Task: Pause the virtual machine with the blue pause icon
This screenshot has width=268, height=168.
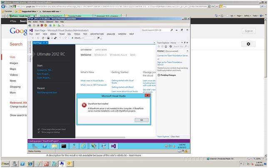Action: pyautogui.click(x=50, y=25)
